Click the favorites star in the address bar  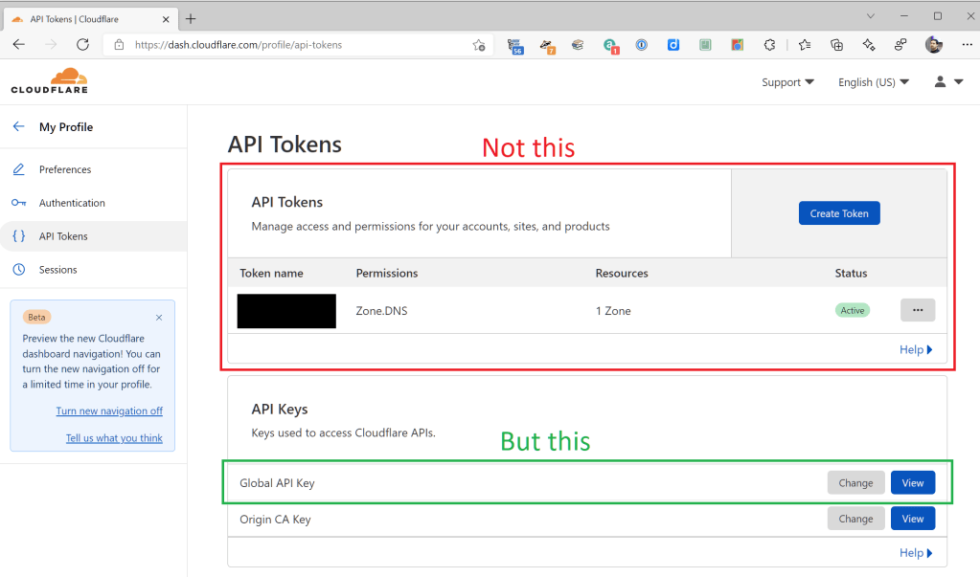[x=478, y=45]
